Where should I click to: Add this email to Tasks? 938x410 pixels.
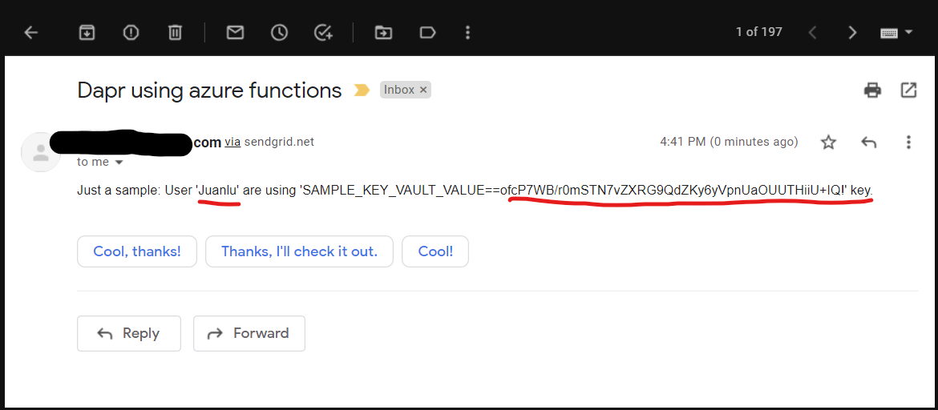(x=323, y=32)
